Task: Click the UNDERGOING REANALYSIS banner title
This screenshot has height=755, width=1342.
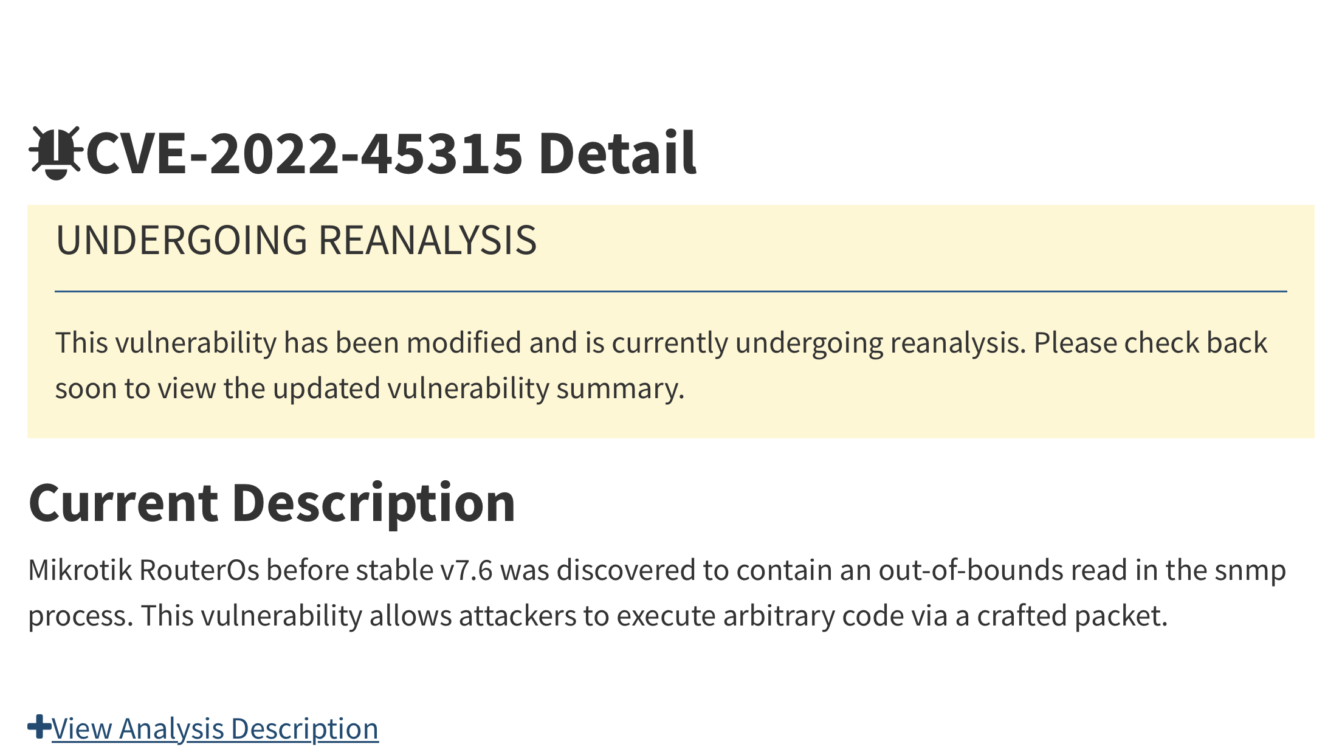Action: 296,240
